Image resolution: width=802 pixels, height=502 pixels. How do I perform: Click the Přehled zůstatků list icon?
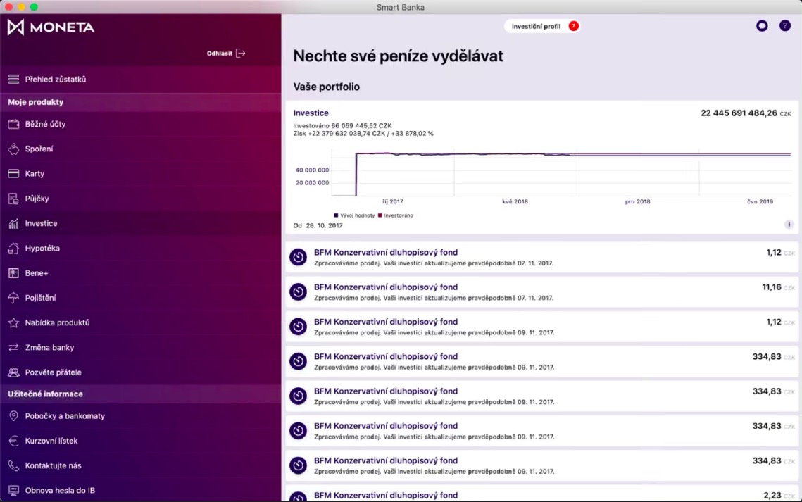pyautogui.click(x=14, y=80)
